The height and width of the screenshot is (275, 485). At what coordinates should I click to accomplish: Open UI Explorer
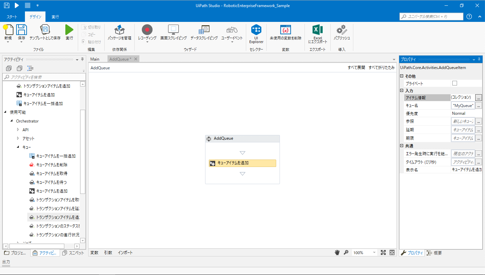(256, 30)
